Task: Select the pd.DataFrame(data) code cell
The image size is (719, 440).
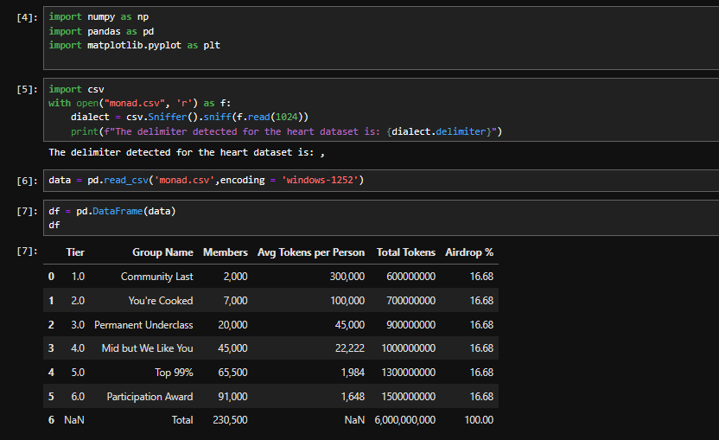Action: point(381,218)
